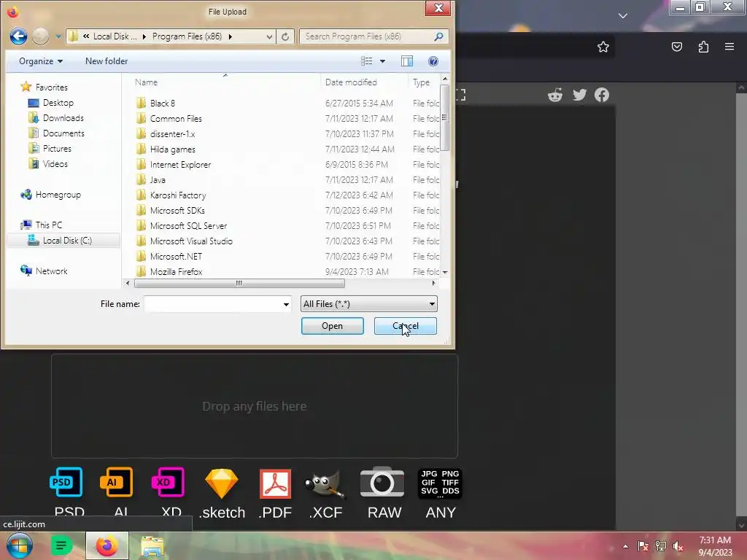Screen dimensions: 747x560
Task: Choose the .sketch format icon
Action: pyautogui.click(x=222, y=483)
